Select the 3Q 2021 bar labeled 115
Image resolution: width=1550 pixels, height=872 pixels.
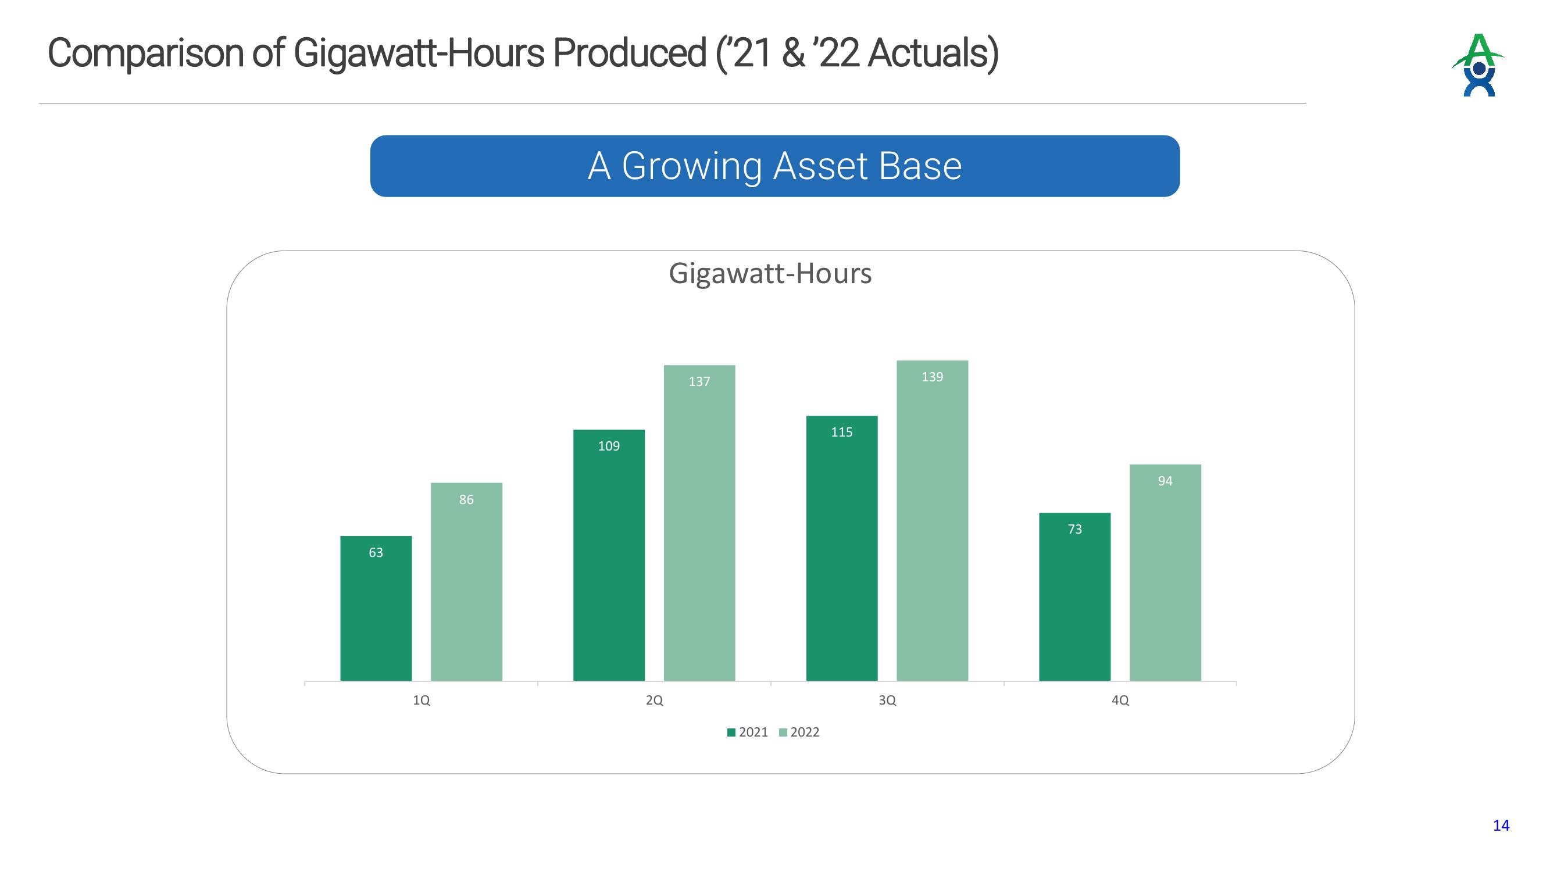point(842,548)
